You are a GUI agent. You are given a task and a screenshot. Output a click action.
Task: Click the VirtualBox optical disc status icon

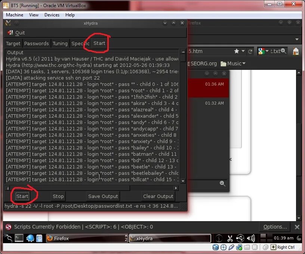click(x=224, y=247)
